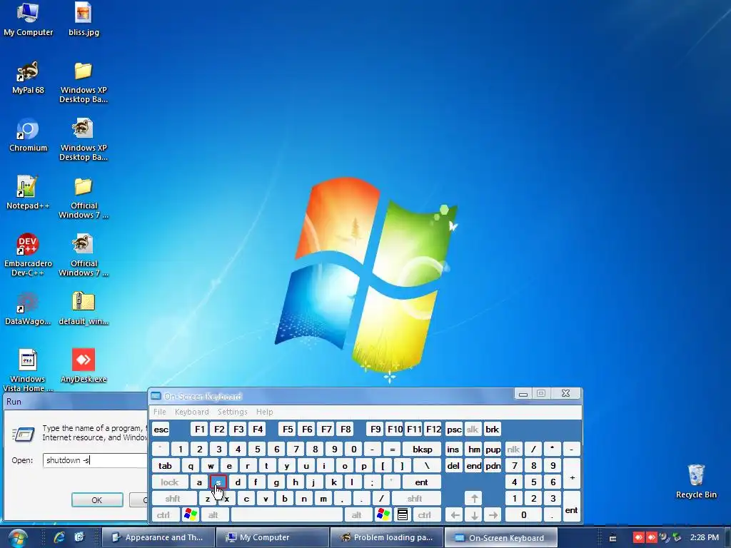Click the bksp key
The height and width of the screenshot is (548, 731).
coord(423,450)
